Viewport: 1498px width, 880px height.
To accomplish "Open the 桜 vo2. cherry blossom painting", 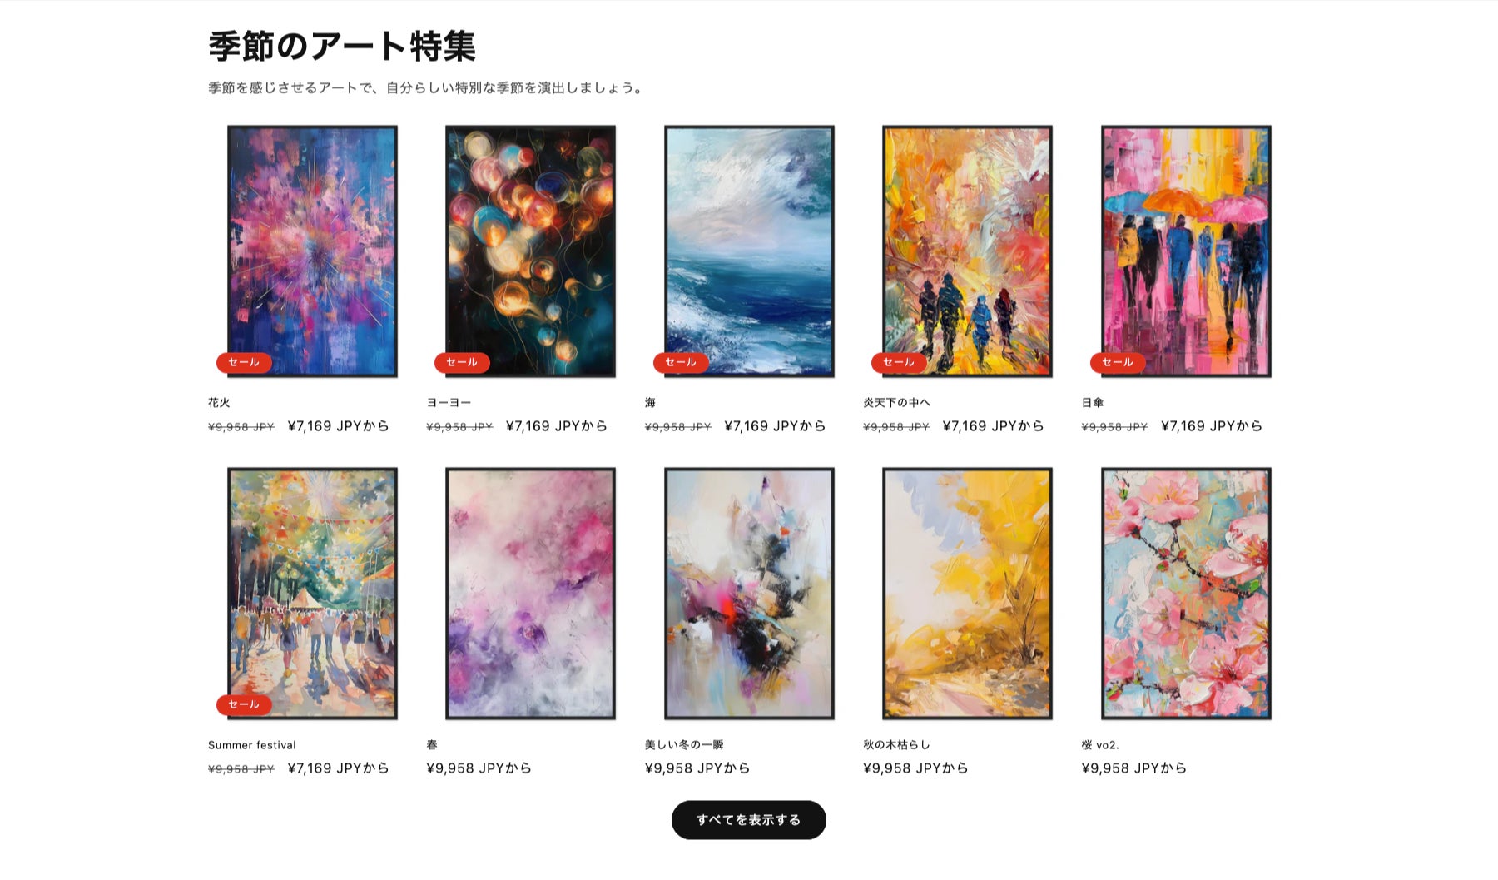I will [1186, 594].
